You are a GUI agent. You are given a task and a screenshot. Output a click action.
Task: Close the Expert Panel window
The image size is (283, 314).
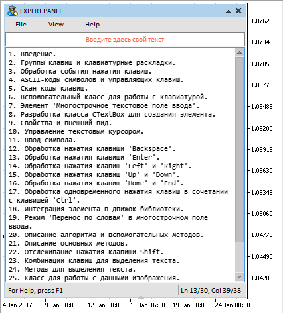point(238,11)
